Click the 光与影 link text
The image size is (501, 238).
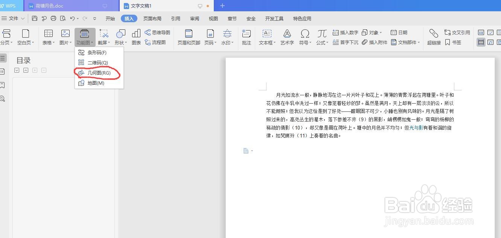416,128
